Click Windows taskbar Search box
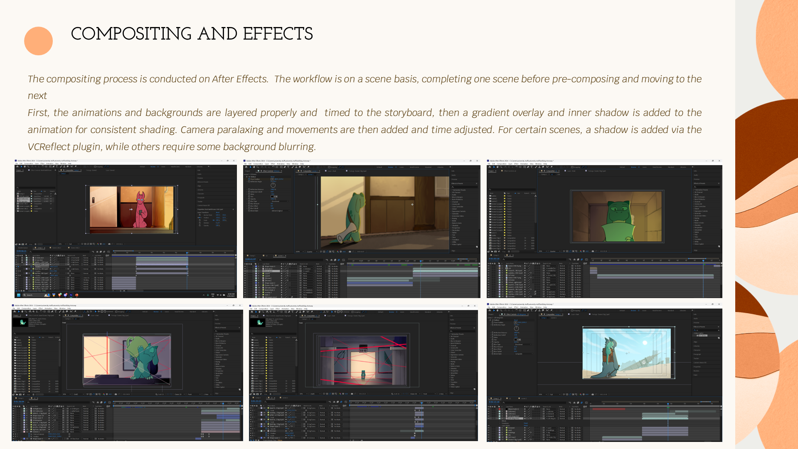This screenshot has height=449, width=798. (x=37, y=295)
